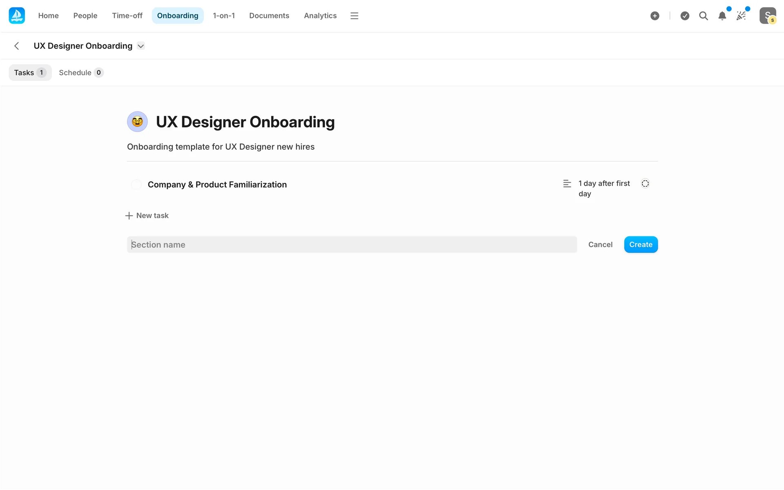Image resolution: width=784 pixels, height=490 pixels.
Task: Open search with the magnifier icon
Action: pos(703,16)
